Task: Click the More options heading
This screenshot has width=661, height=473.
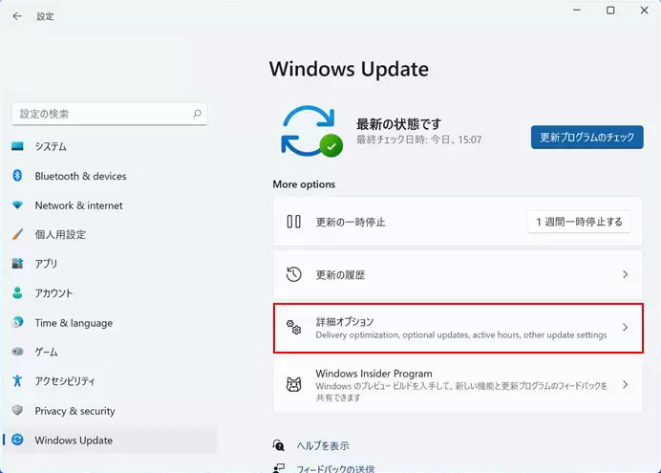Action: click(x=304, y=184)
